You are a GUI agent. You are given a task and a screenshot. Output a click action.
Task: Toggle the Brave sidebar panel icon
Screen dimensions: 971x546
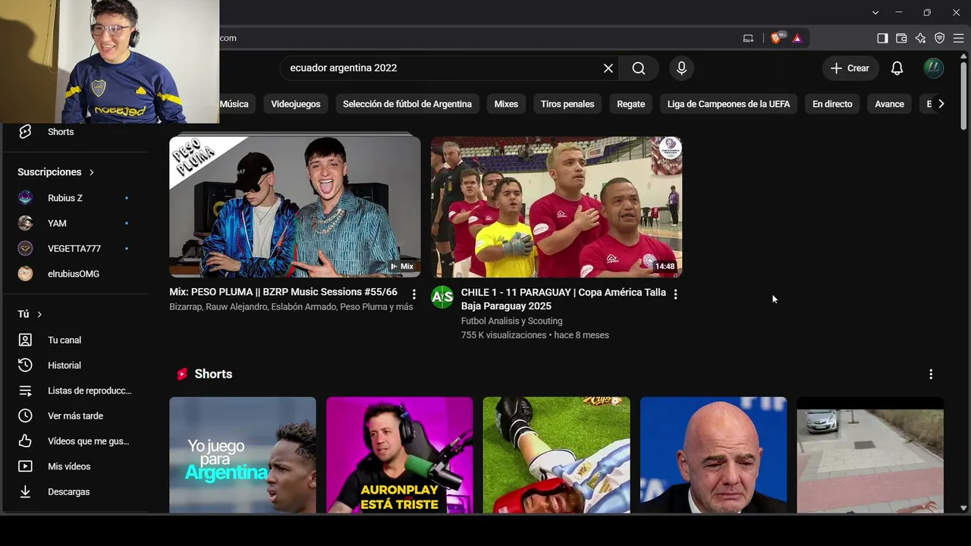(882, 38)
